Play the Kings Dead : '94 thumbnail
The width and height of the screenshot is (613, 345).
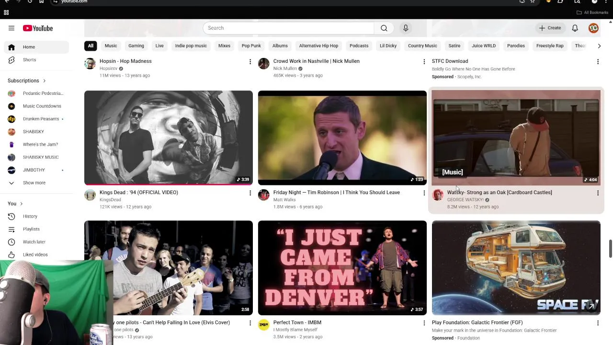coord(169,138)
